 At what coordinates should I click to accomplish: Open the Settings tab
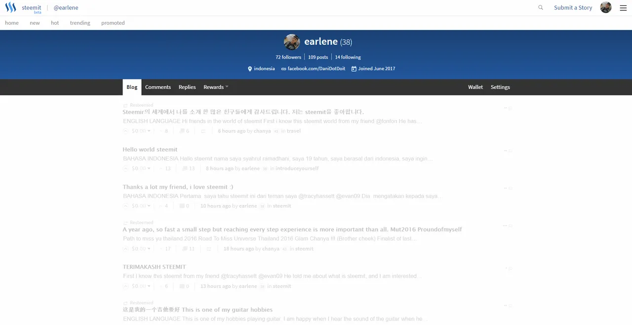tap(500, 87)
